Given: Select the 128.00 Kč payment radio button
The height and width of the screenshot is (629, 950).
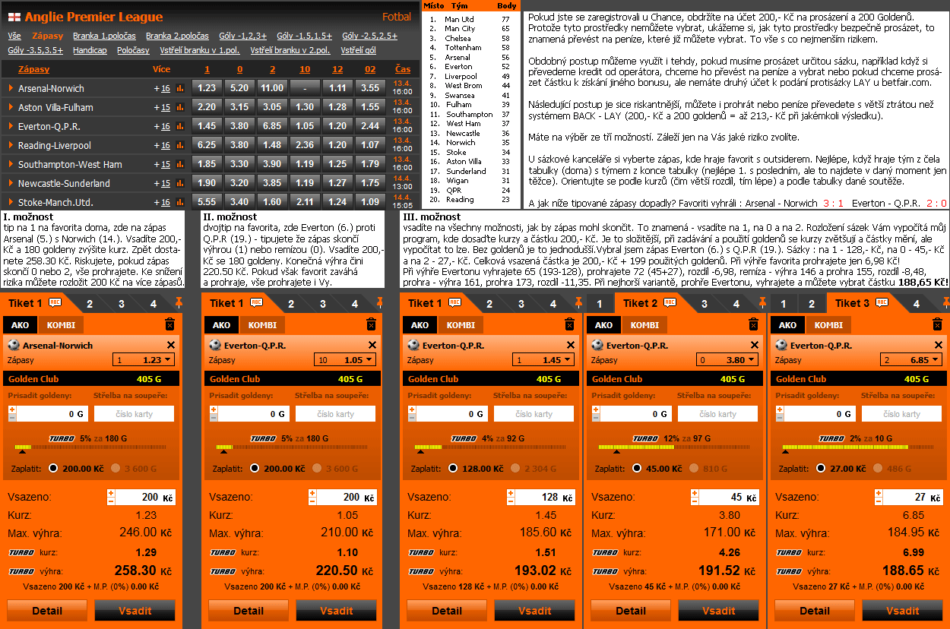Looking at the screenshot, I should [x=453, y=468].
